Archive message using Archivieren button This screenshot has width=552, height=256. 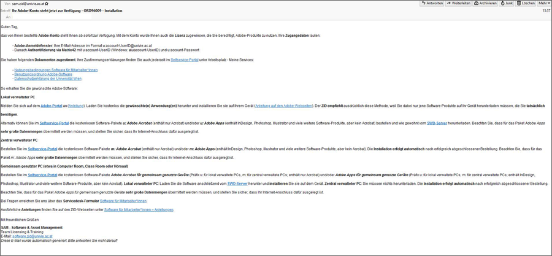(x=485, y=4)
